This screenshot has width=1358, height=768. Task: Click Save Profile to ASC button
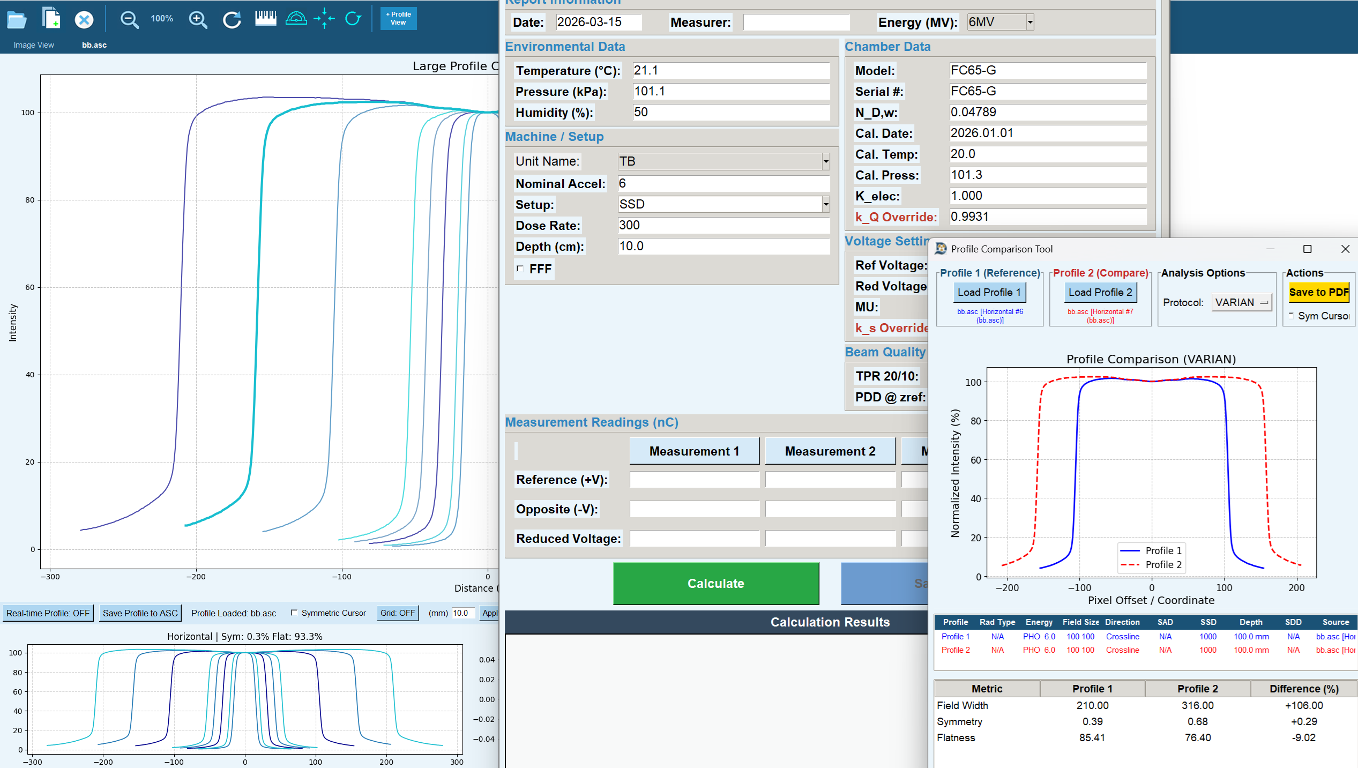pos(140,613)
